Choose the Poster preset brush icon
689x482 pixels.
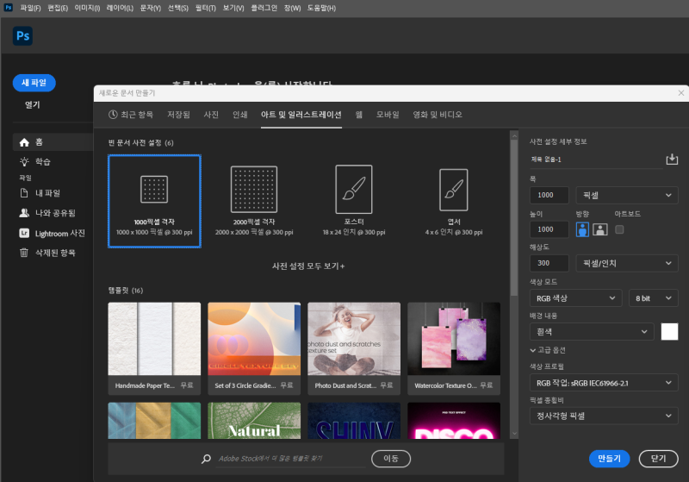353,189
